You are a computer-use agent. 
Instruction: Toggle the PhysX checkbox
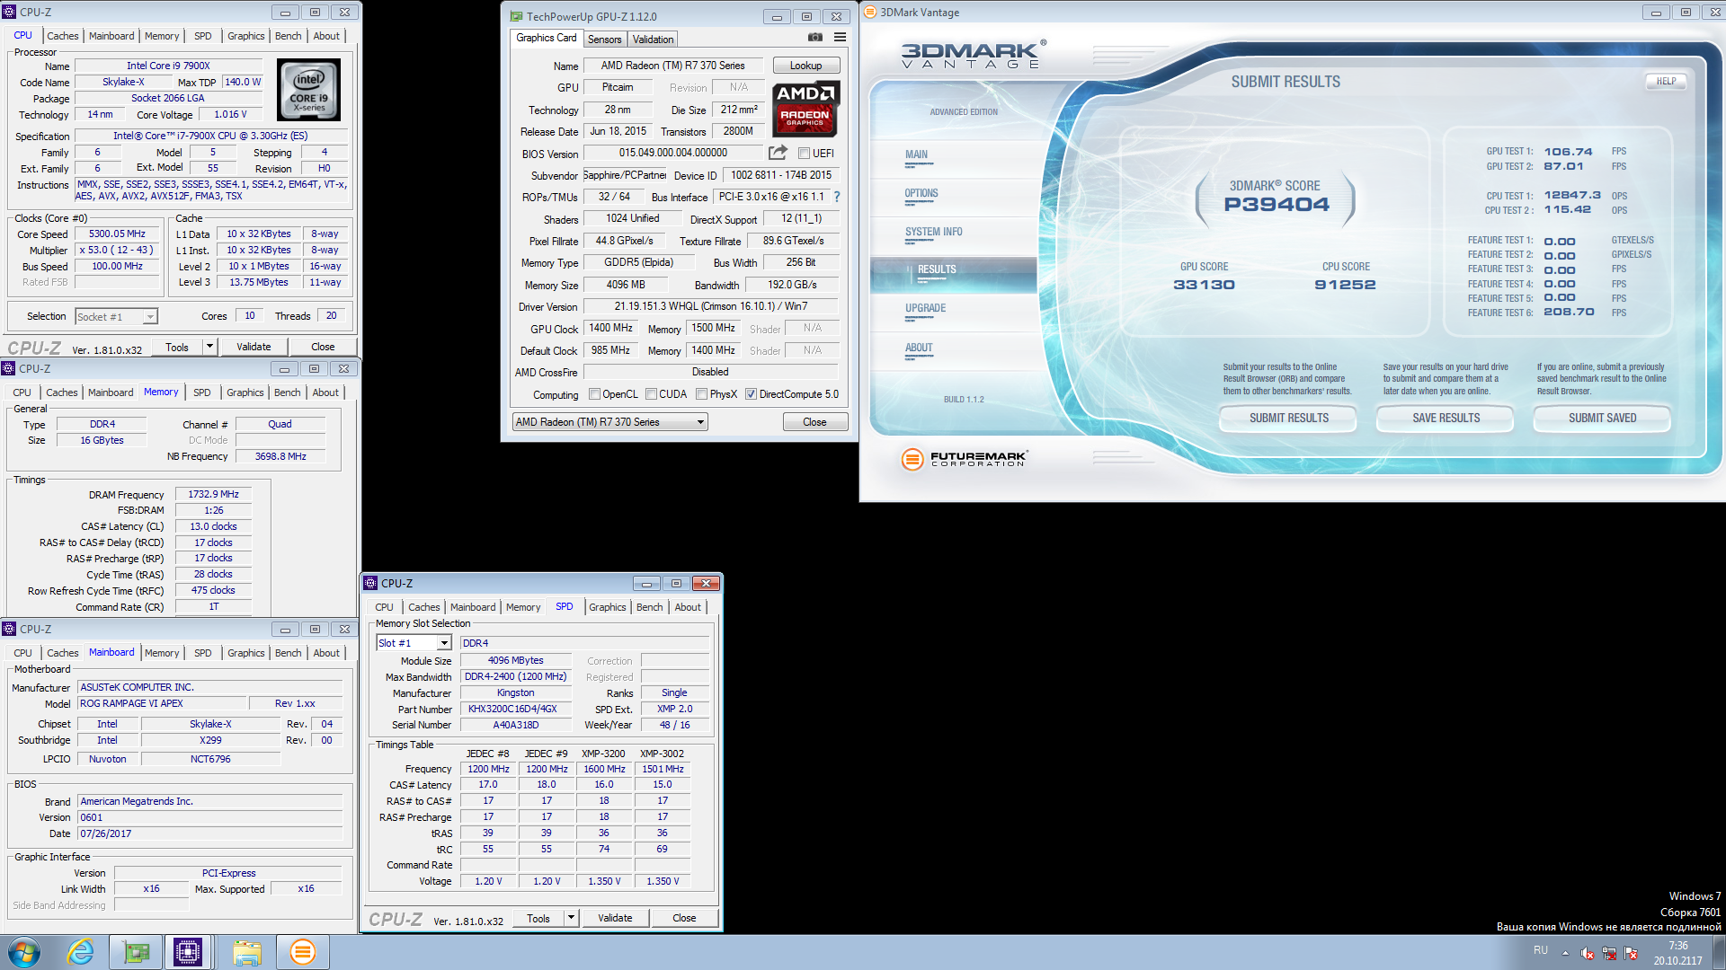point(701,394)
